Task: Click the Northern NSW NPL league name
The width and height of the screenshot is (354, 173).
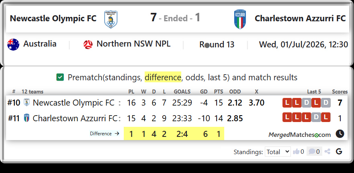Action: point(133,44)
